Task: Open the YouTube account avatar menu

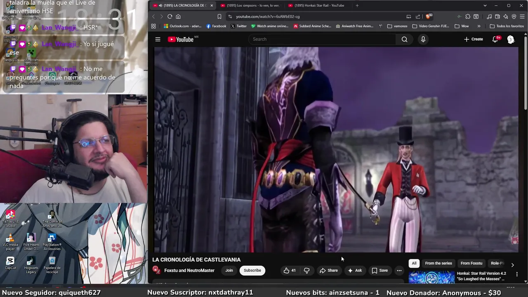Action: [511, 39]
